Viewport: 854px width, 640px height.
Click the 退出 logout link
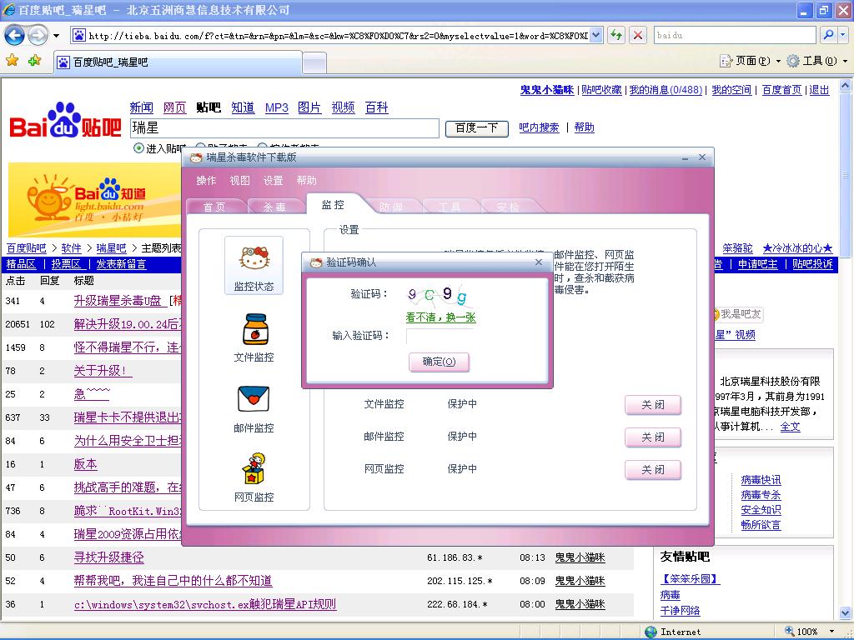[x=819, y=90]
